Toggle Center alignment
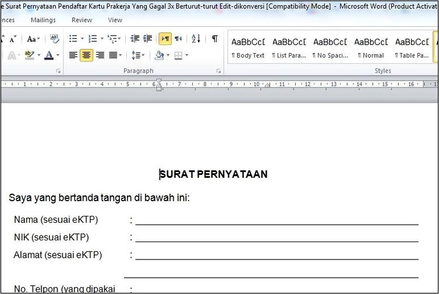This screenshot has width=439, height=294. 87,55
